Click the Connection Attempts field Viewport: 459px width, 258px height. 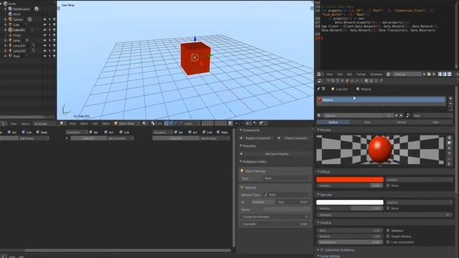pos(275,216)
